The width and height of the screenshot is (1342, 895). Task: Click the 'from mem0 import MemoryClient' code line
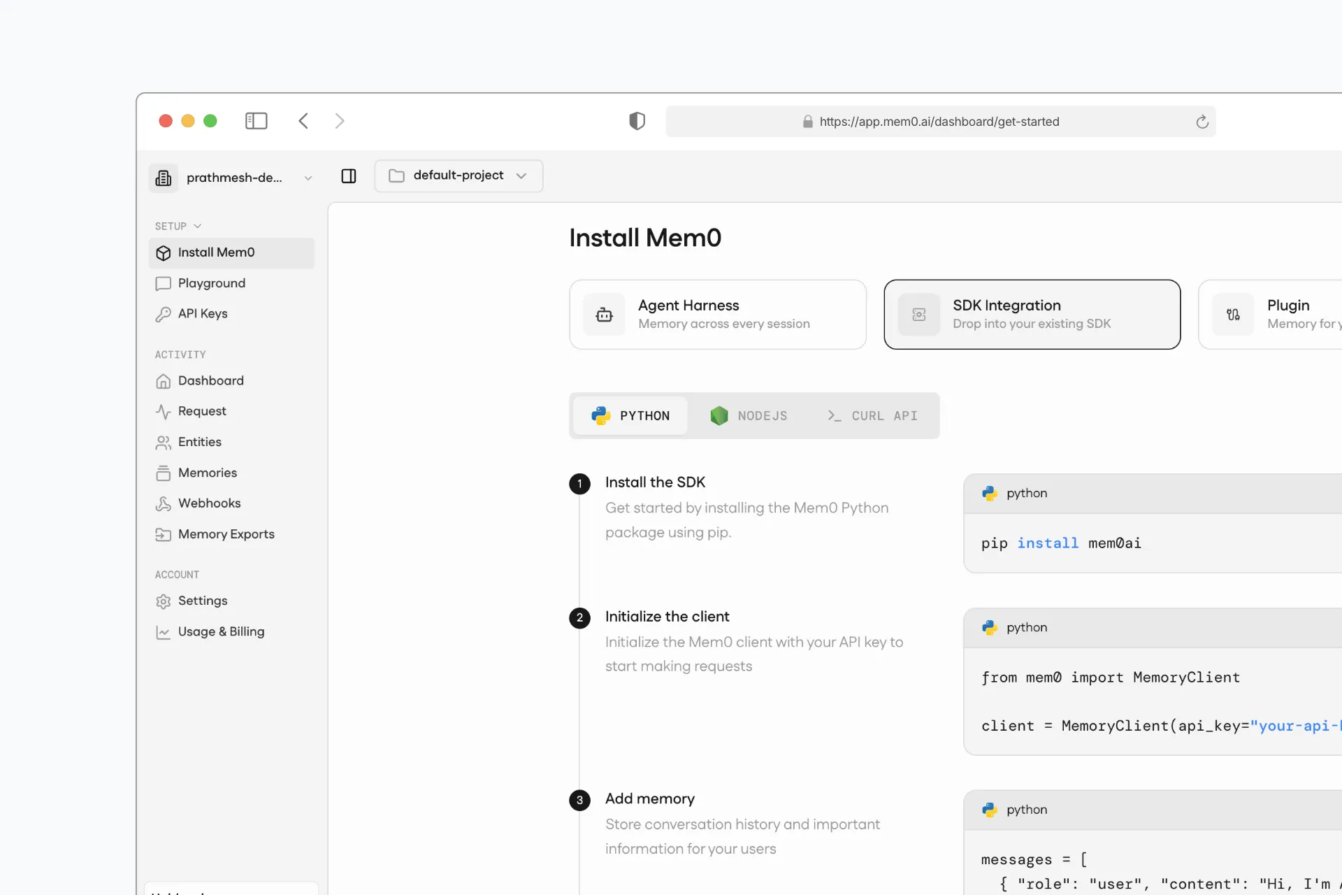[x=1111, y=678]
